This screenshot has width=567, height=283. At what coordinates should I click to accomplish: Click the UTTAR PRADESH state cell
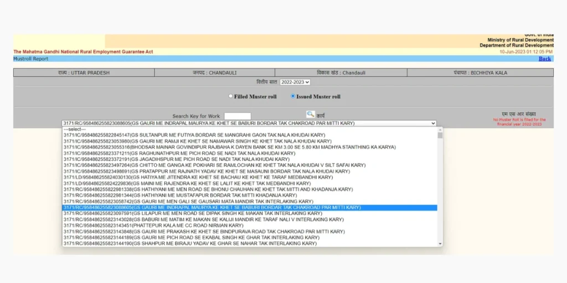tap(84, 72)
